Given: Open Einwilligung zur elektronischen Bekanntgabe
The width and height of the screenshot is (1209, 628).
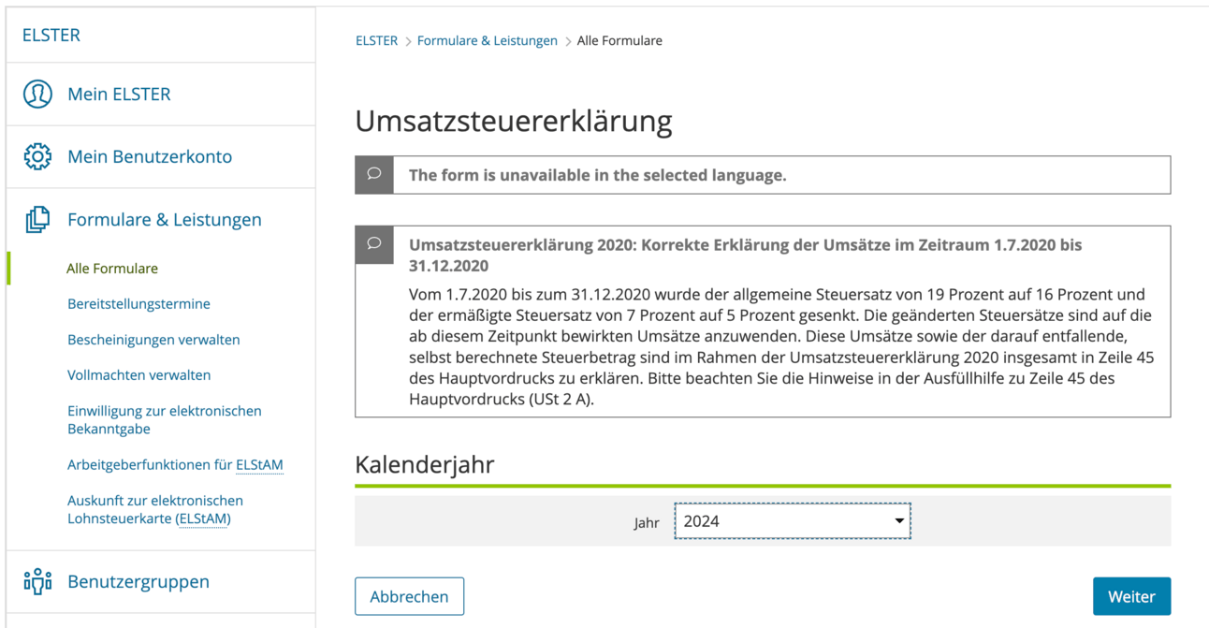Looking at the screenshot, I should pyautogui.click(x=165, y=420).
